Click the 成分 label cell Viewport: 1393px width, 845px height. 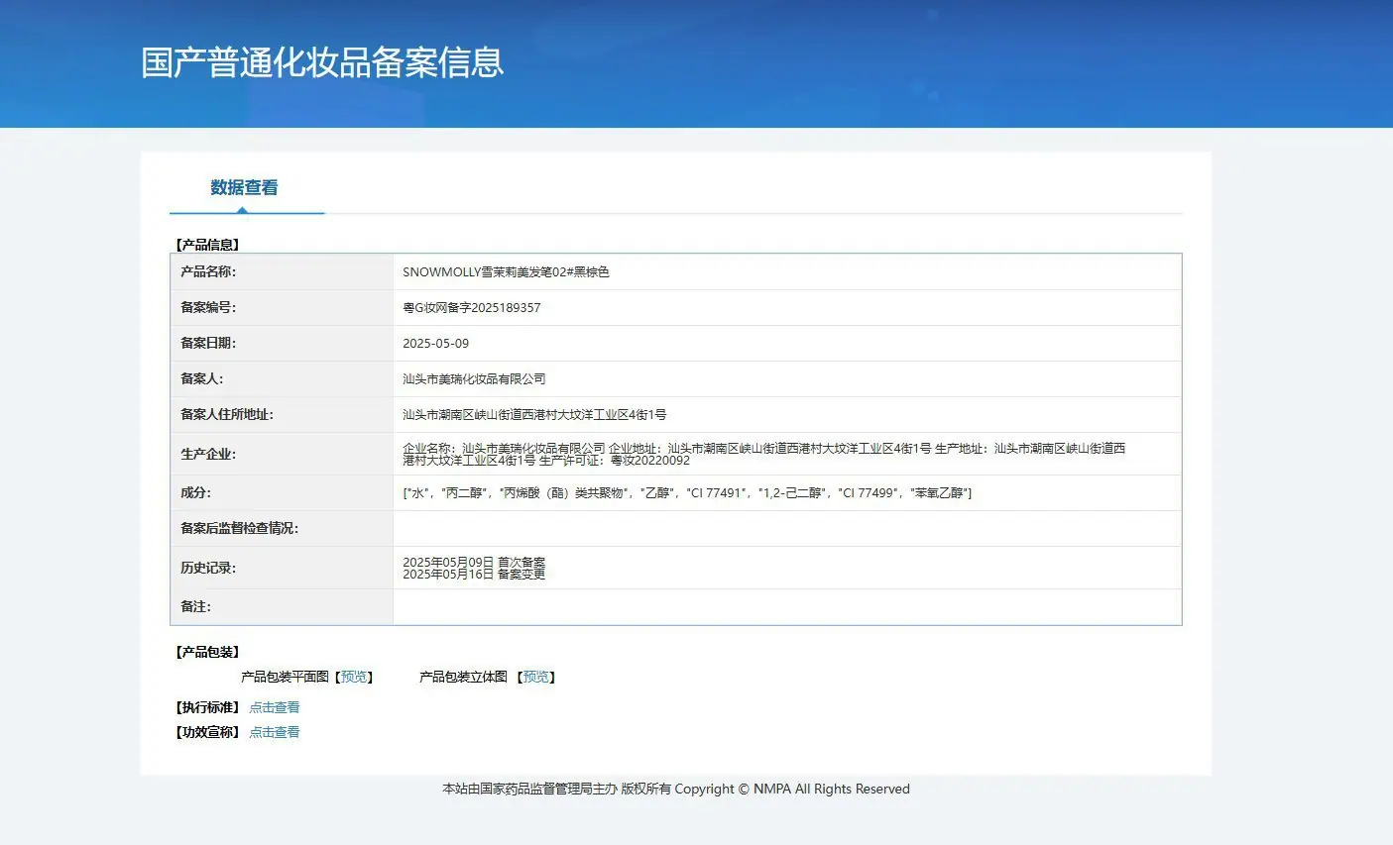pyautogui.click(x=283, y=492)
